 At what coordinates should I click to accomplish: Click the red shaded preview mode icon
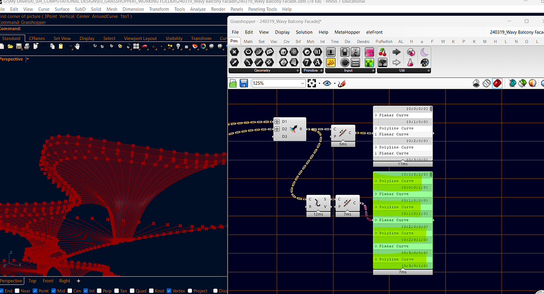tap(497, 83)
